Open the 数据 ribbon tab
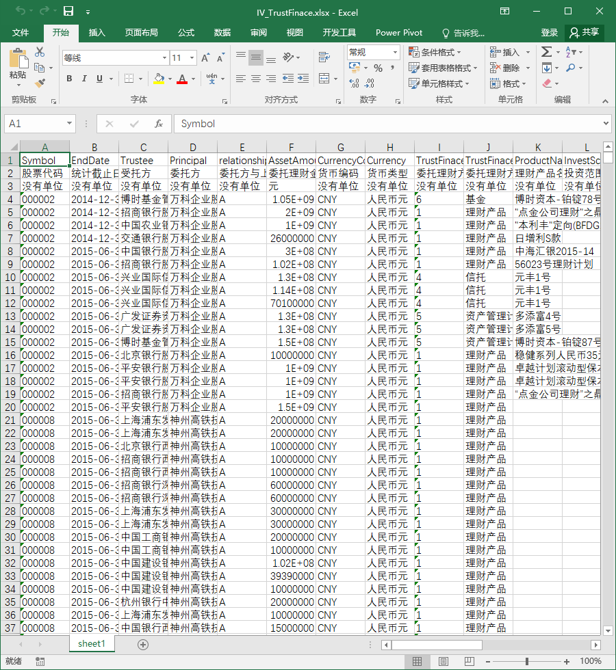This screenshot has width=616, height=670. pyautogui.click(x=222, y=33)
